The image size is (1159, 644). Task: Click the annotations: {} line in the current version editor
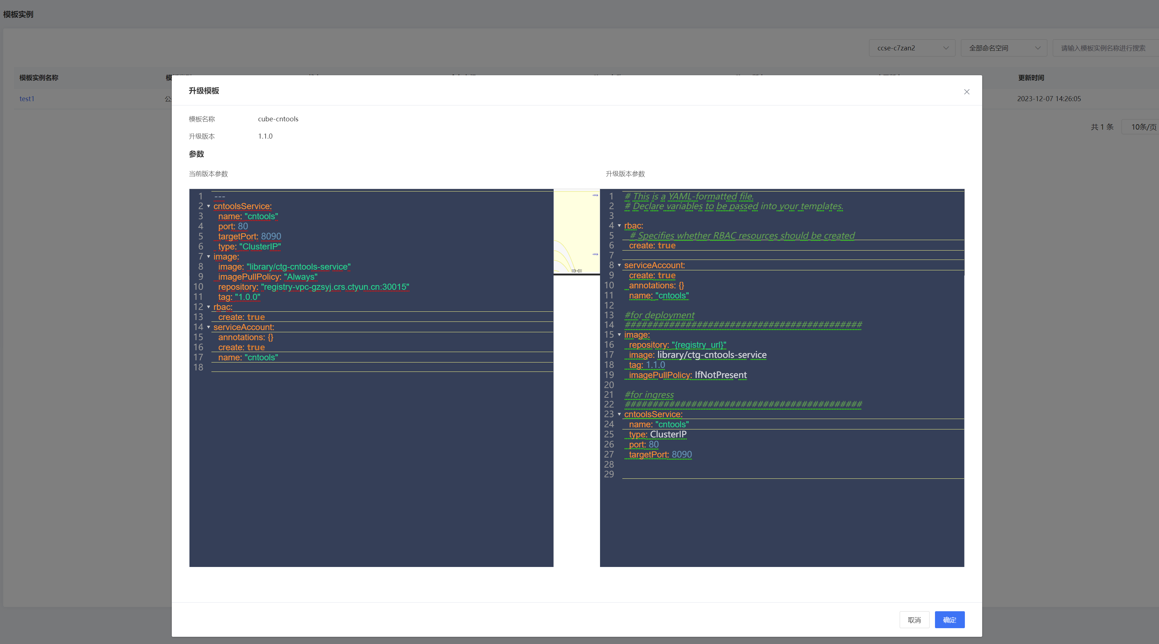pyautogui.click(x=246, y=337)
